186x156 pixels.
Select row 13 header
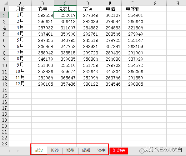tap(4, 84)
